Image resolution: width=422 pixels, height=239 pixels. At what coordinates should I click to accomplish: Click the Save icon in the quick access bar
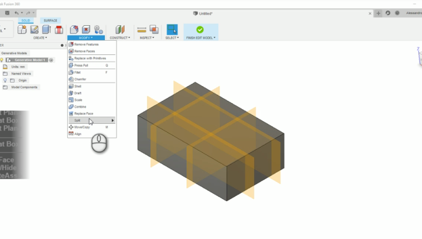[x=7, y=13]
